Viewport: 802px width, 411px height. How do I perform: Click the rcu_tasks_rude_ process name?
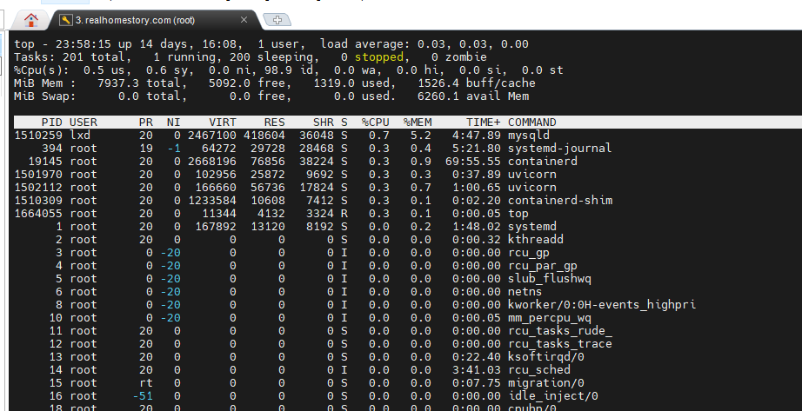click(560, 331)
